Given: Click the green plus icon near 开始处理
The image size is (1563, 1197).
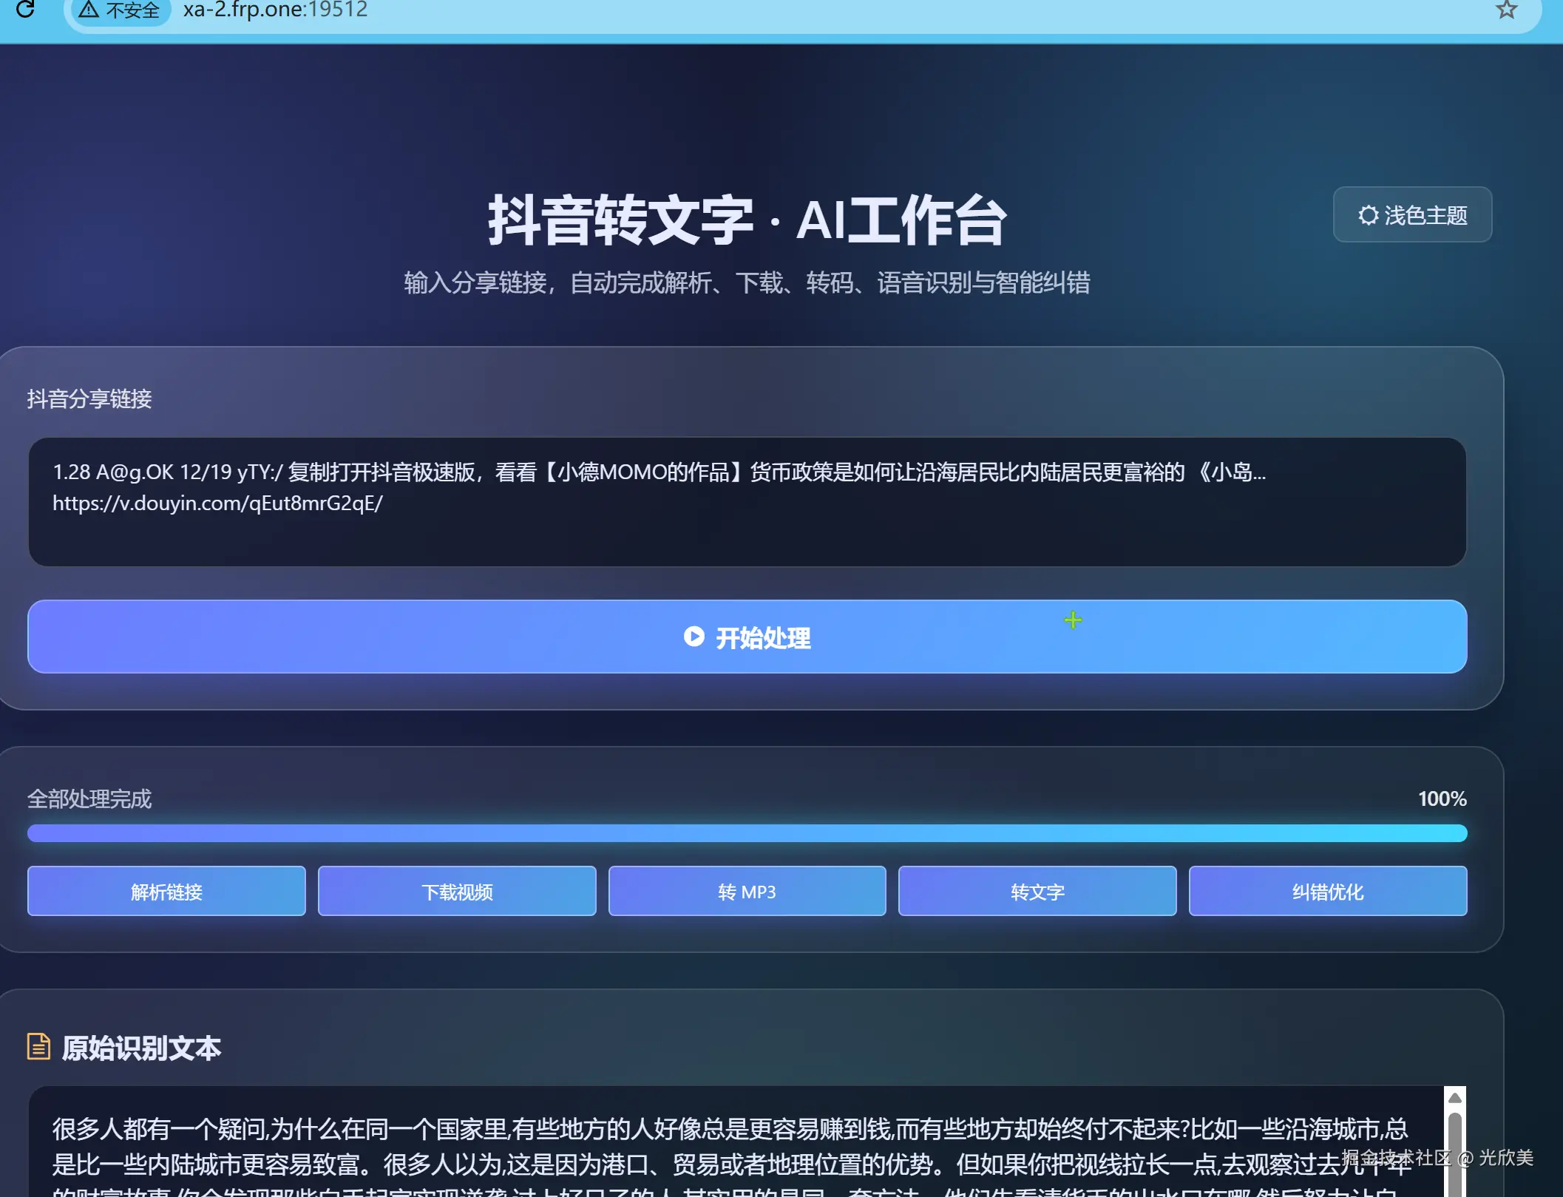Looking at the screenshot, I should tap(1072, 620).
